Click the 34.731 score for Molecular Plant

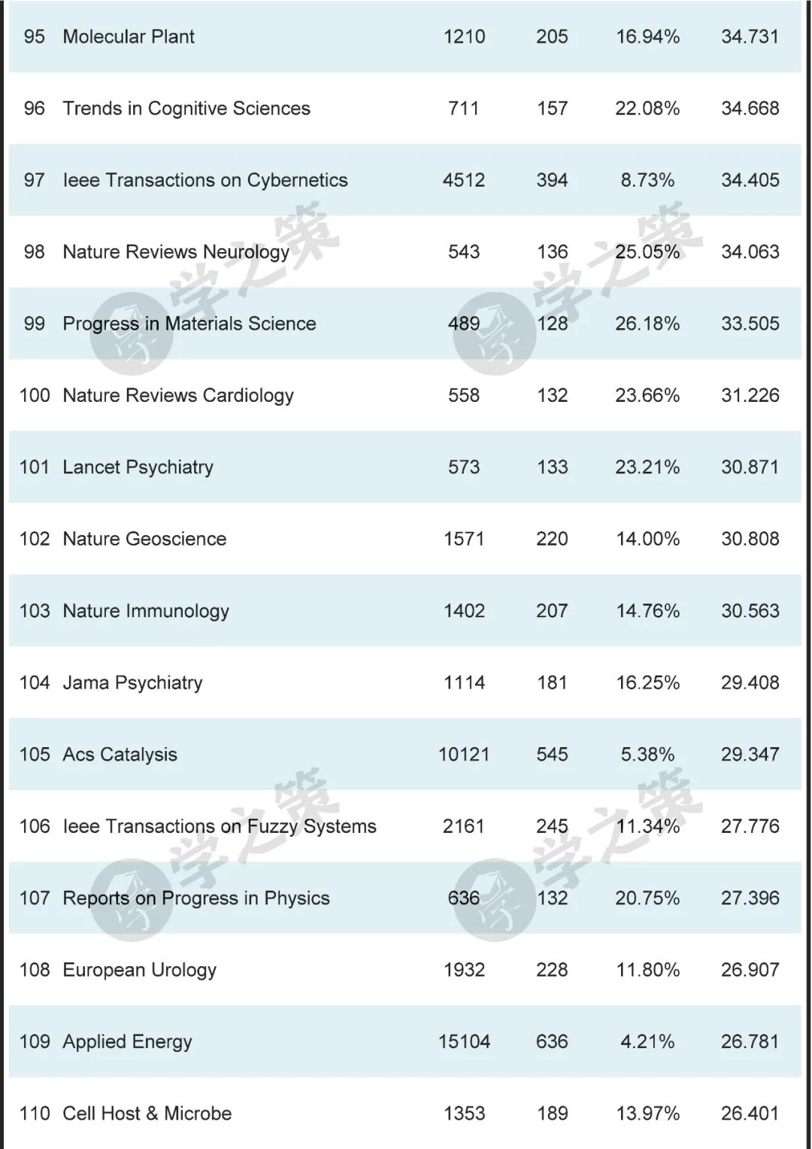(x=750, y=37)
